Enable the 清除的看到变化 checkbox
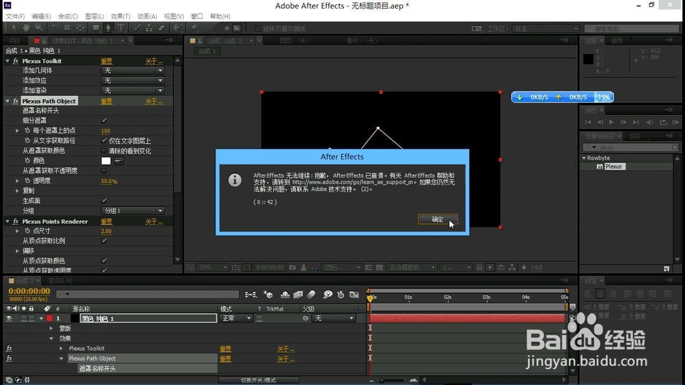 pyautogui.click(x=103, y=151)
